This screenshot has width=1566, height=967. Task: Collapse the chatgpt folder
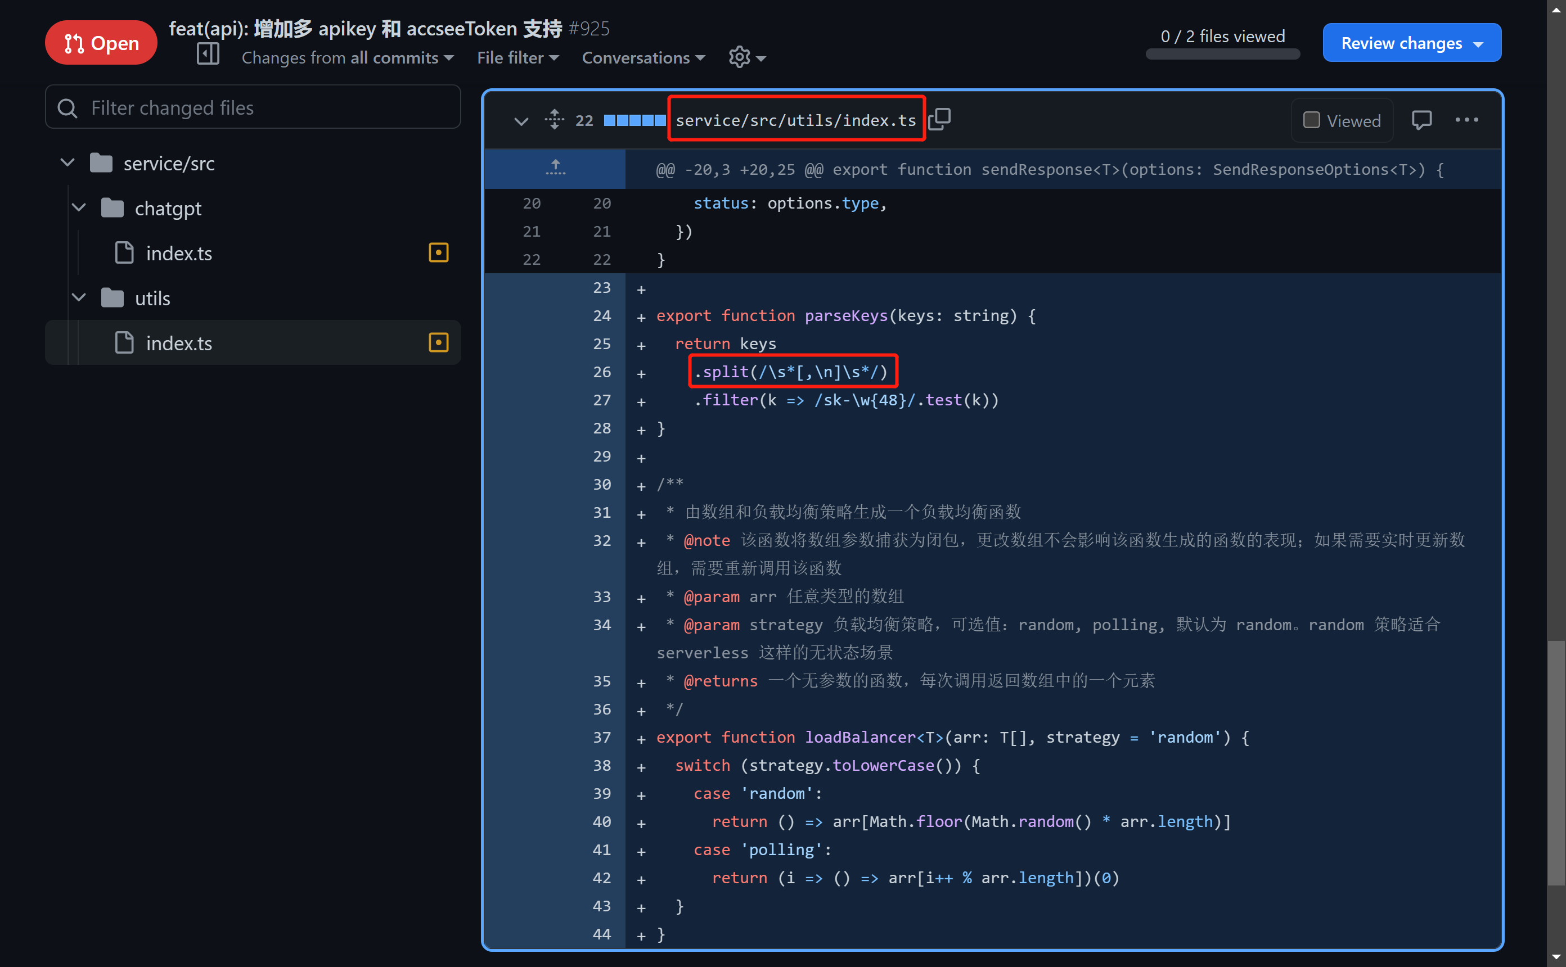(79, 209)
